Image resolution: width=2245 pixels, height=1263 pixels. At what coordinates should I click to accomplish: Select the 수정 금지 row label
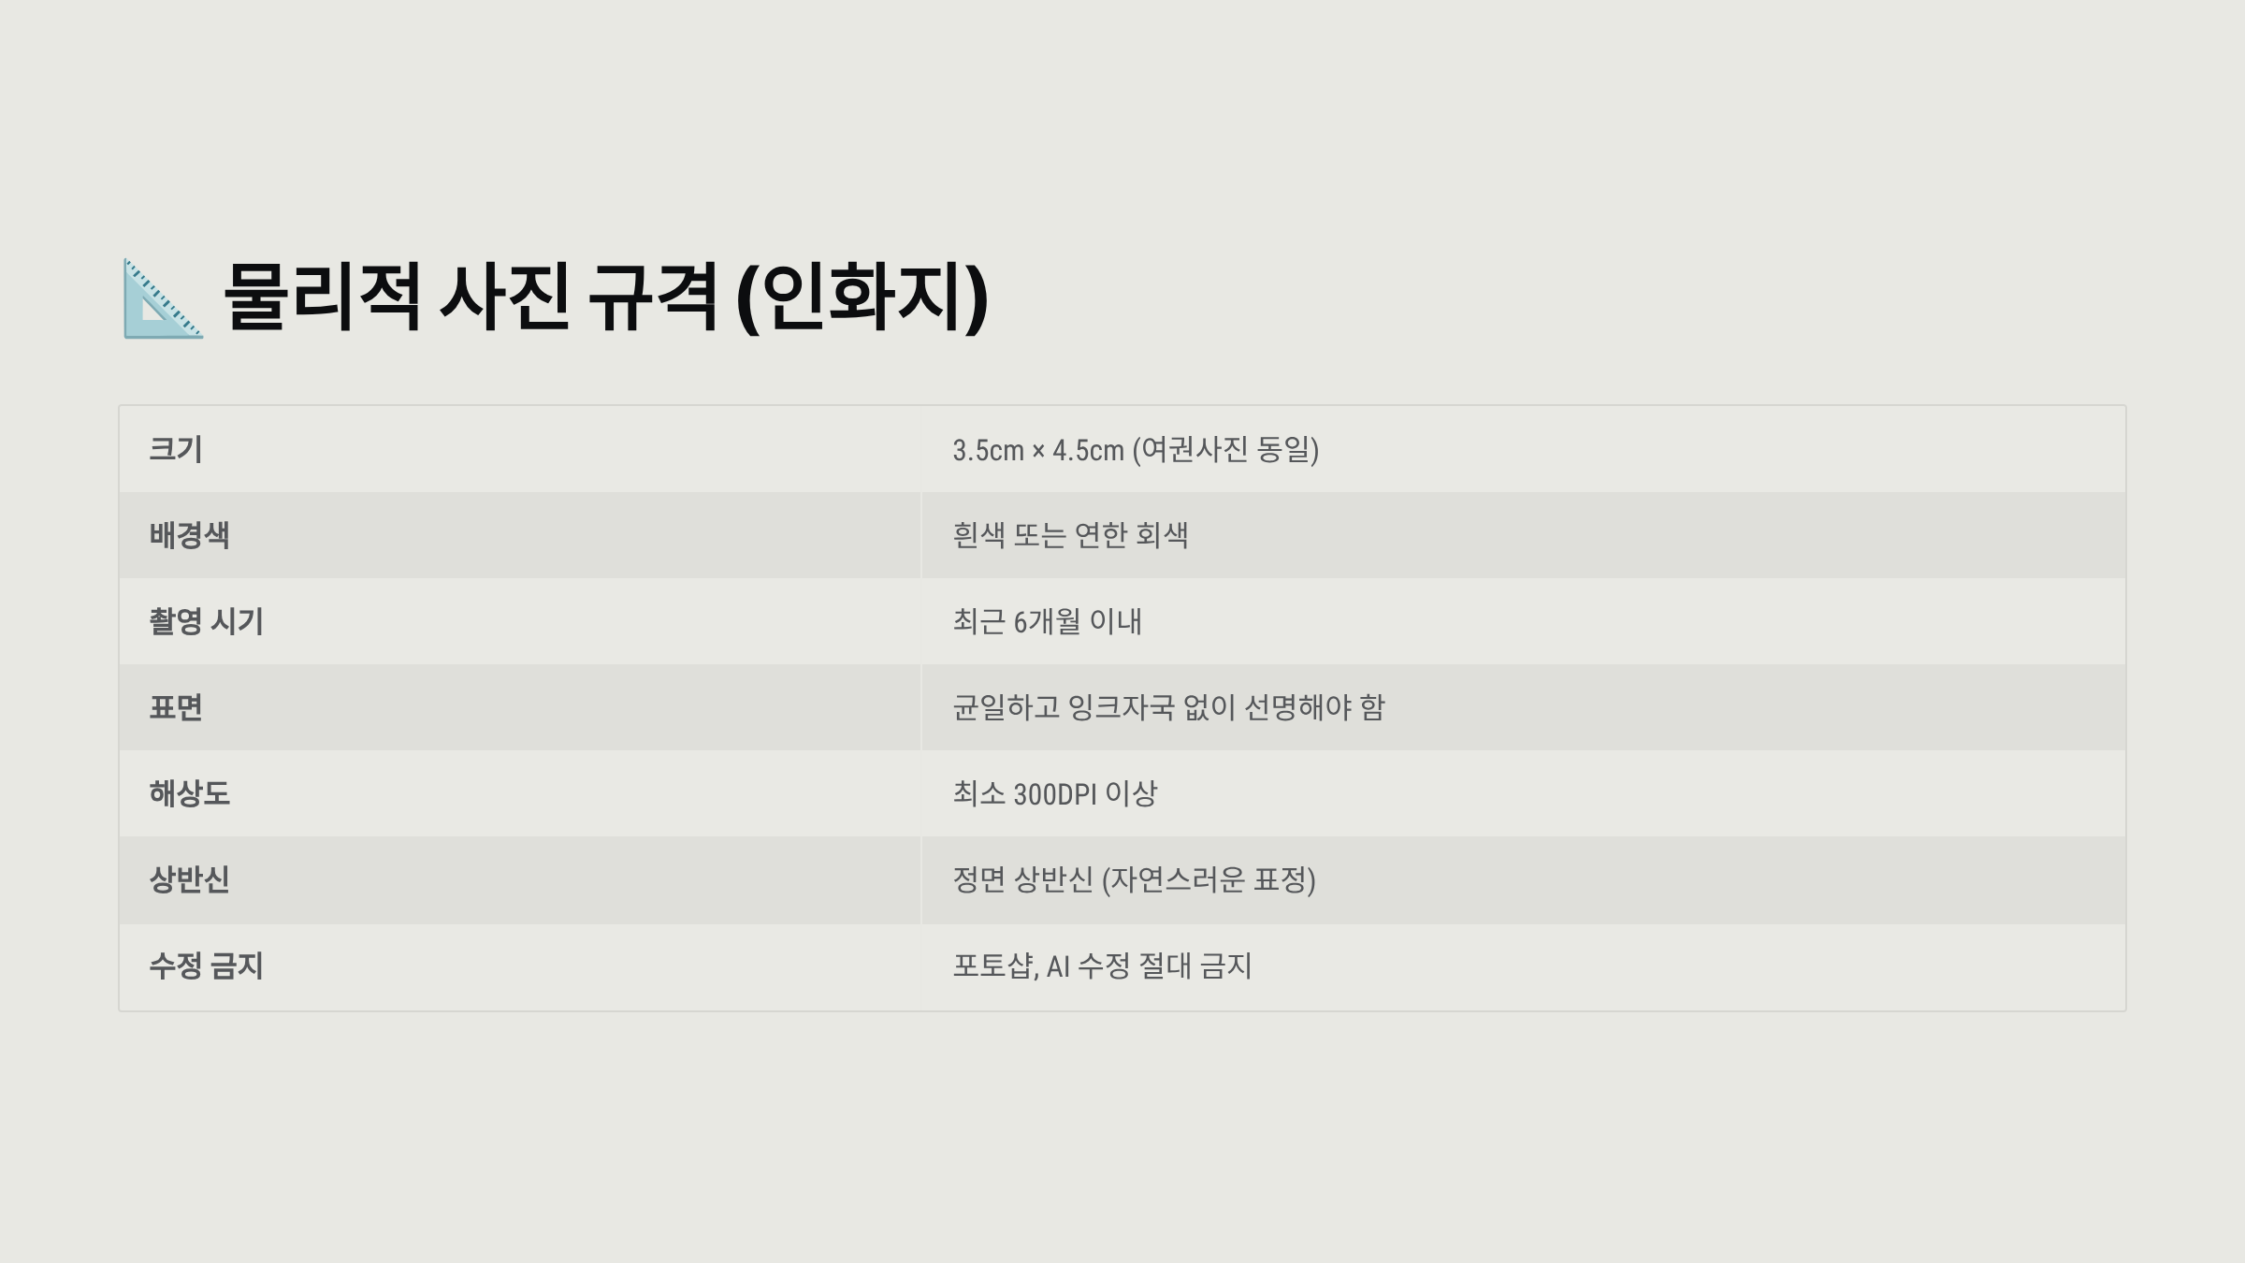point(206,965)
